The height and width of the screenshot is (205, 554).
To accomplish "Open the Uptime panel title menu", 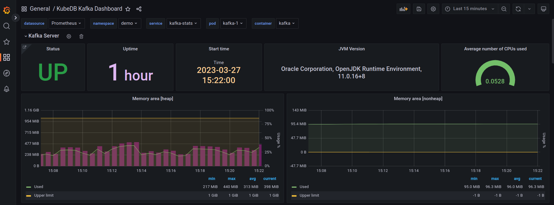I will (130, 49).
